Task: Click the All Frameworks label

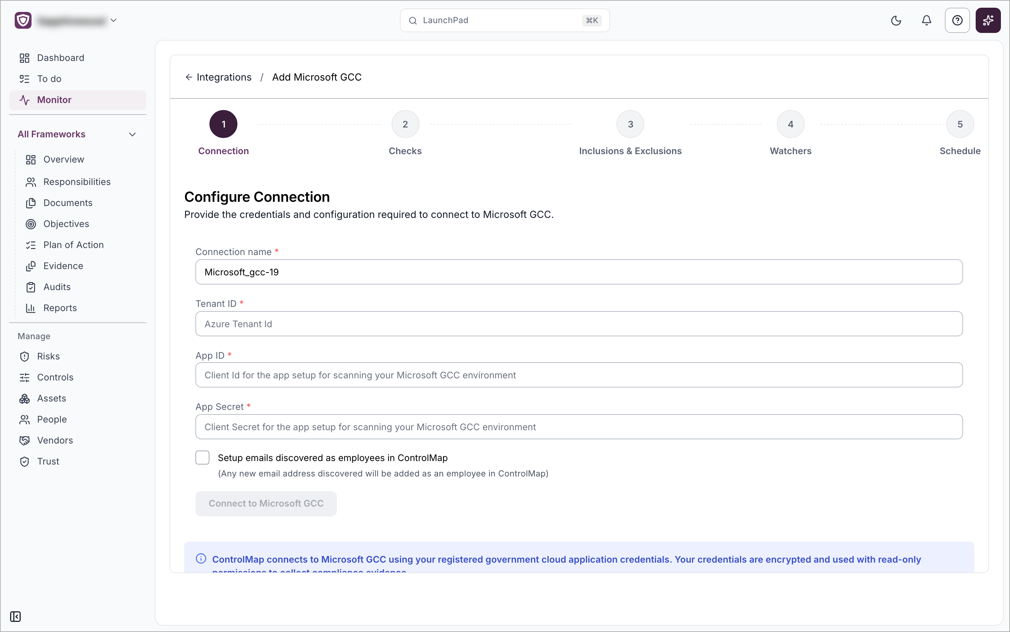Action: tap(51, 134)
